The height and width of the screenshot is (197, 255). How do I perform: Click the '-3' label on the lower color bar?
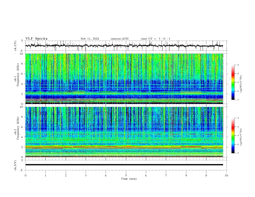click(237, 118)
